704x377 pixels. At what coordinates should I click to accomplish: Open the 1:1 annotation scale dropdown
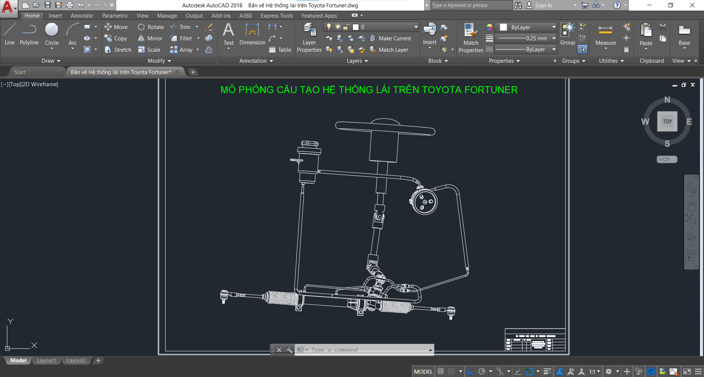coord(595,371)
